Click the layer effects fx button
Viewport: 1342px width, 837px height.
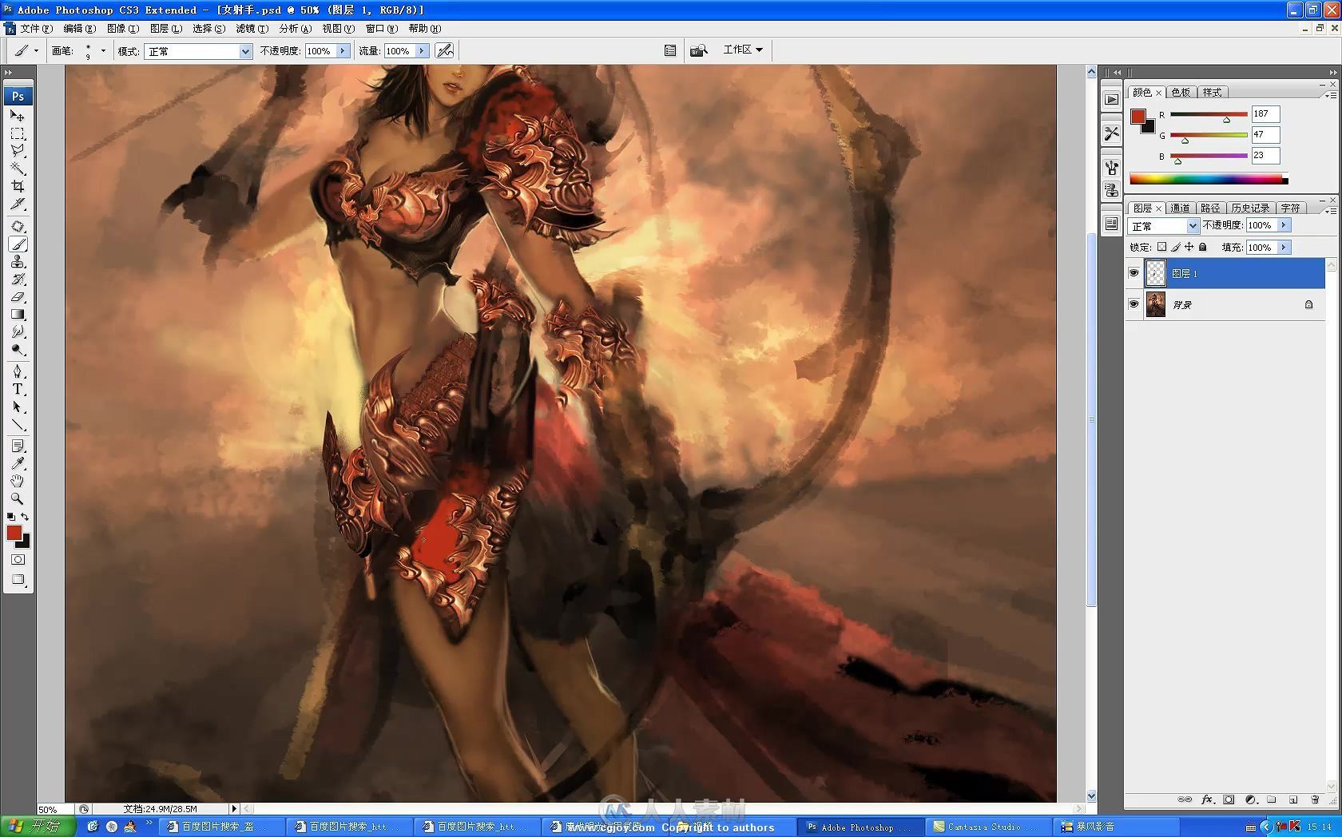pyautogui.click(x=1207, y=799)
